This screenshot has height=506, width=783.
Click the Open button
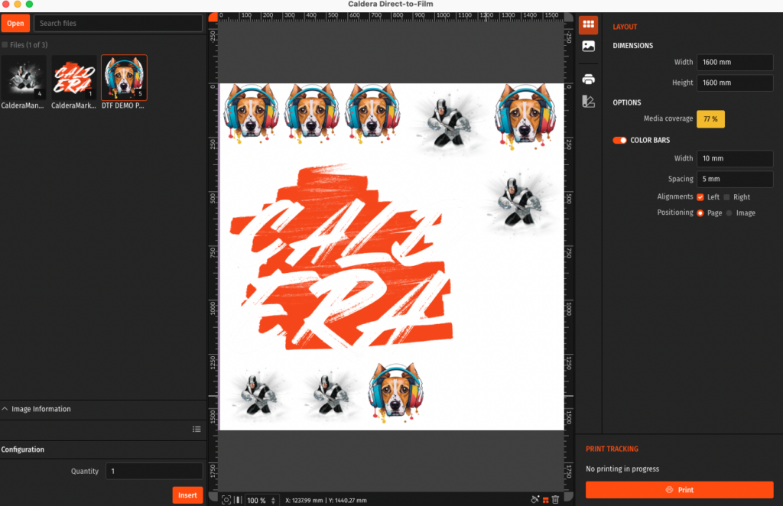[15, 24]
